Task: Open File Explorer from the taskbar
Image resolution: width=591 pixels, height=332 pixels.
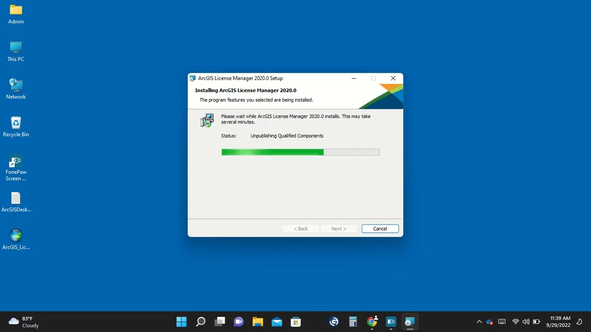Action: (x=258, y=322)
